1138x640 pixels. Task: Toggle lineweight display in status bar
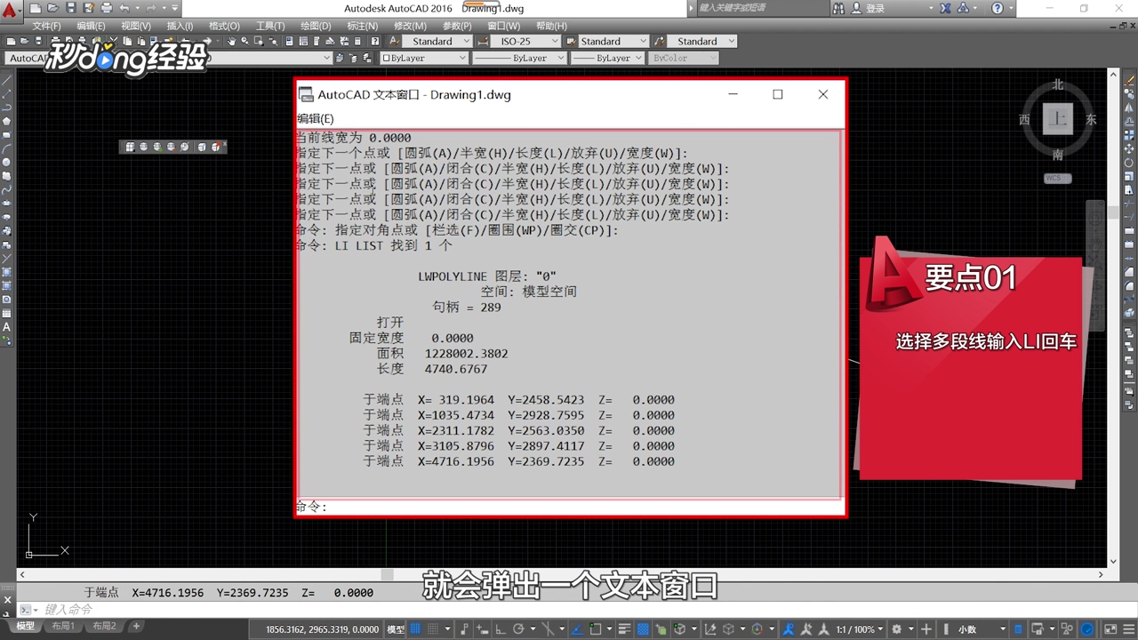[624, 628]
